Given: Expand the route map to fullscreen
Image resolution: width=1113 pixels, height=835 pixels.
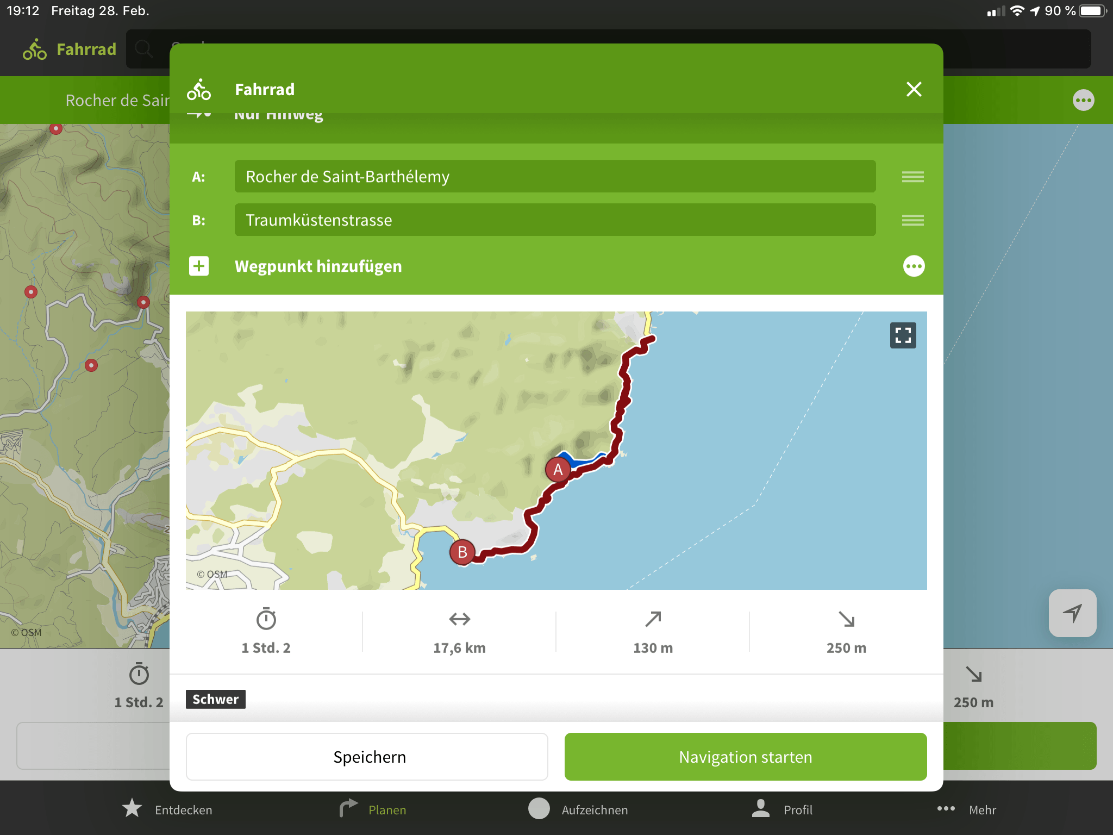Looking at the screenshot, I should (903, 335).
